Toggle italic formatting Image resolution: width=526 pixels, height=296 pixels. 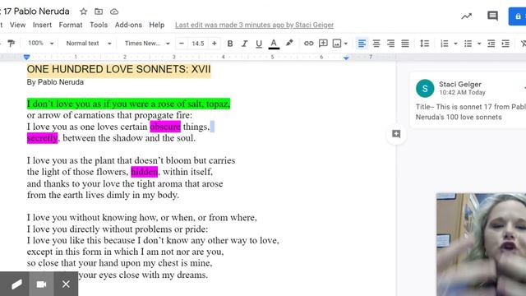(245, 44)
